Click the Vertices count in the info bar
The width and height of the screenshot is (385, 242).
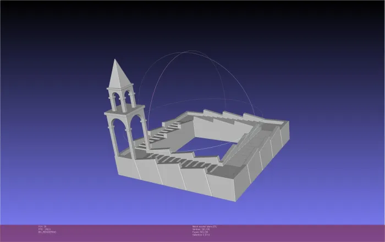pos(201,229)
